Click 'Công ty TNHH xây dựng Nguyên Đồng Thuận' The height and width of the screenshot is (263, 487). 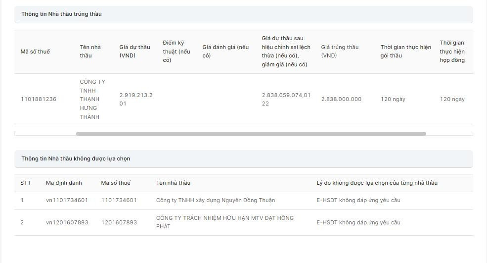pyautogui.click(x=216, y=200)
